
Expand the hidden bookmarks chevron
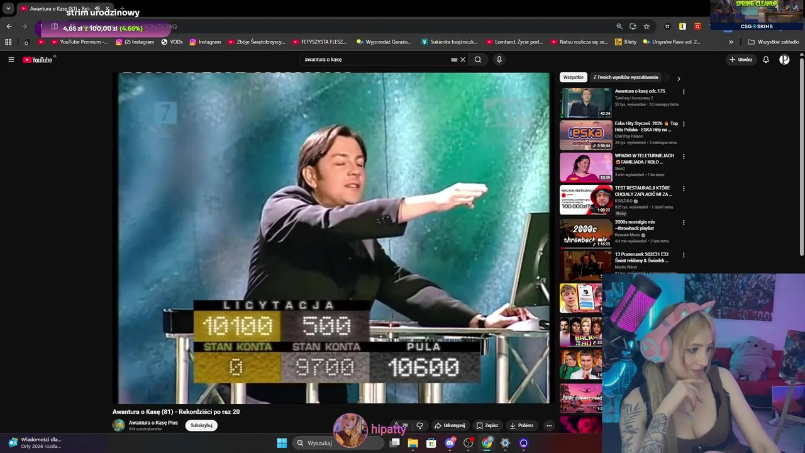point(731,42)
